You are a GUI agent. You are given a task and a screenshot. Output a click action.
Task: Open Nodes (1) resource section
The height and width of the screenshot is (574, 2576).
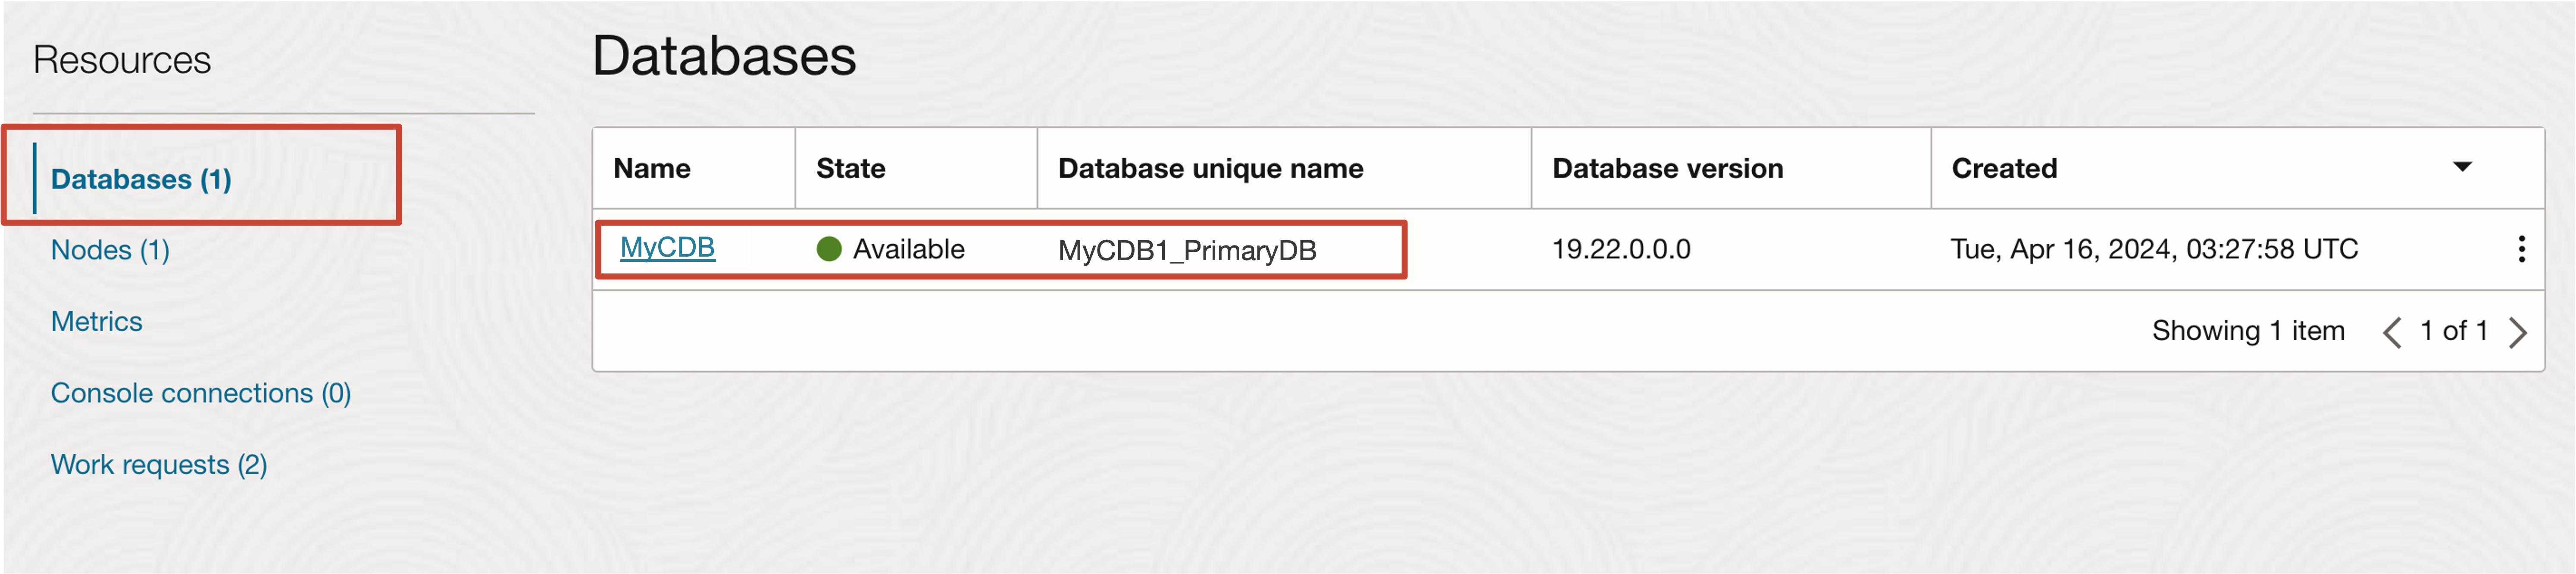tap(110, 250)
